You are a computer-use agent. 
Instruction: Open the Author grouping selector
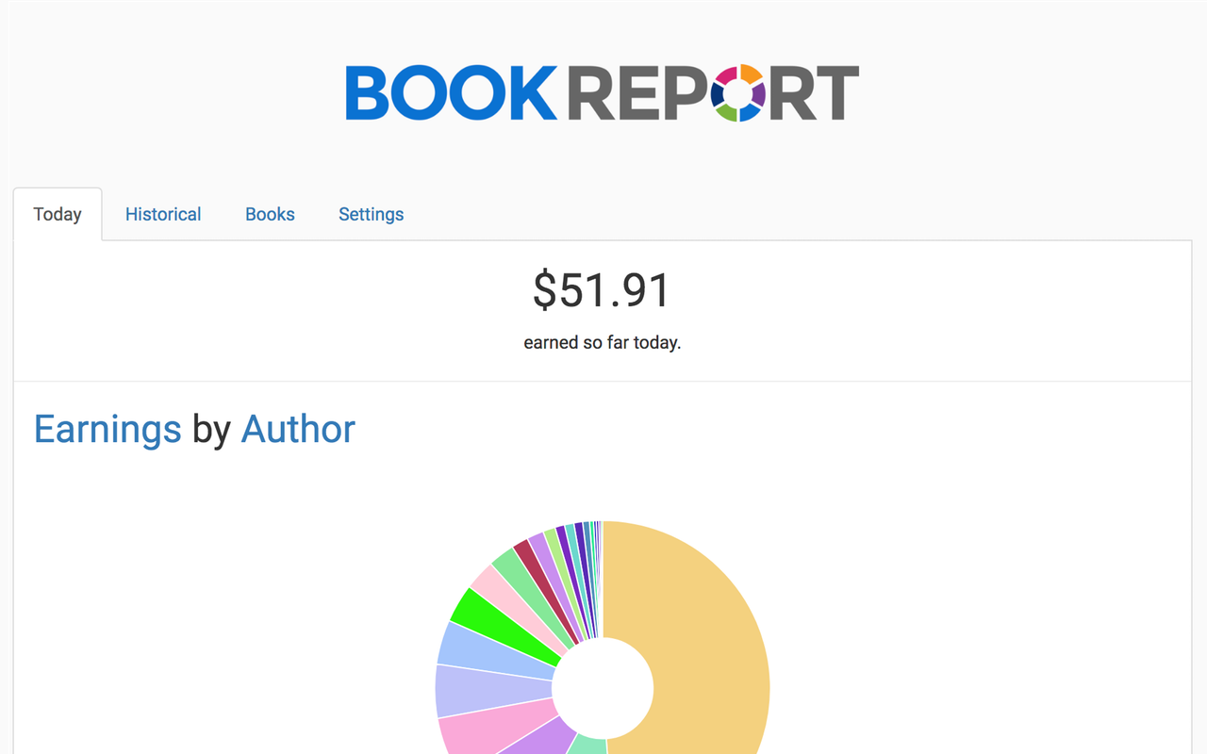298,429
